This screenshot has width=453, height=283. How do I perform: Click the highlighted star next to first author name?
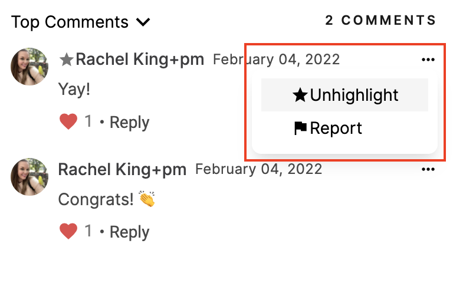click(66, 60)
